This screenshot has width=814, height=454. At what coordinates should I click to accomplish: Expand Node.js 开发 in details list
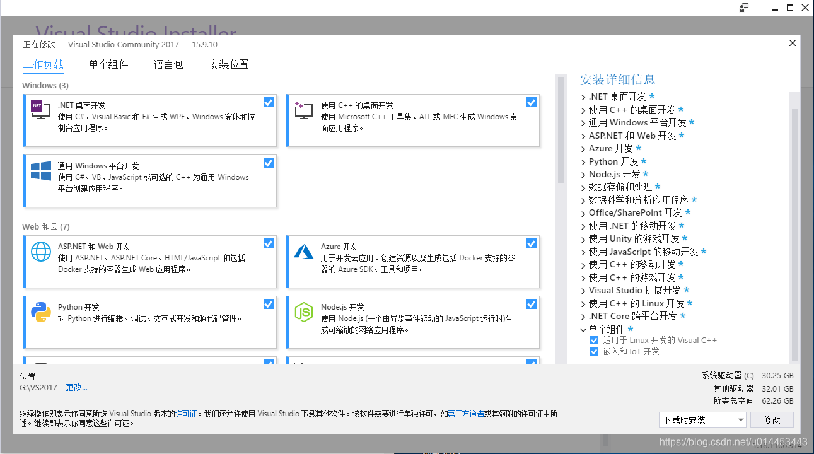(583, 175)
